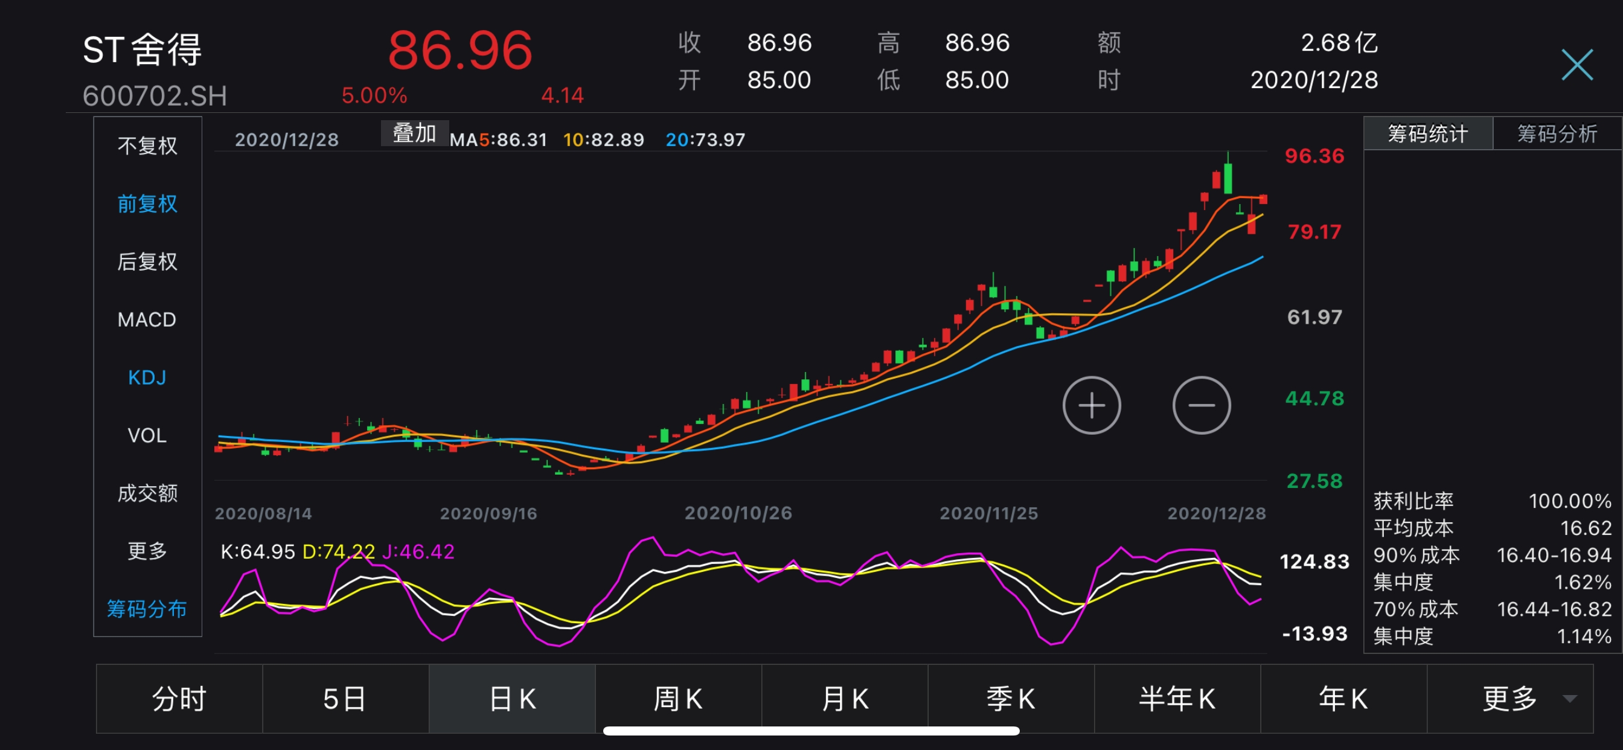The image size is (1623, 750).
Task: Tap the latest candlestick on chart
Action: (x=1263, y=199)
